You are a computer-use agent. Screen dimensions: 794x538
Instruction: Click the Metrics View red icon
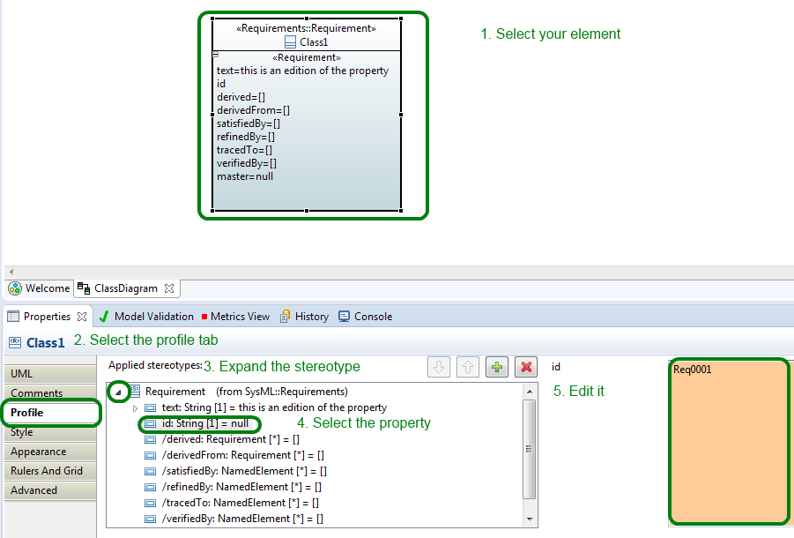coord(204,318)
